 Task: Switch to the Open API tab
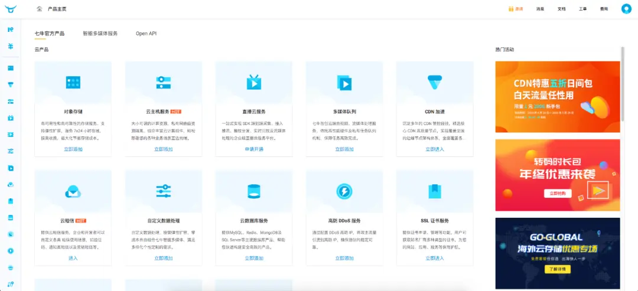(x=146, y=34)
